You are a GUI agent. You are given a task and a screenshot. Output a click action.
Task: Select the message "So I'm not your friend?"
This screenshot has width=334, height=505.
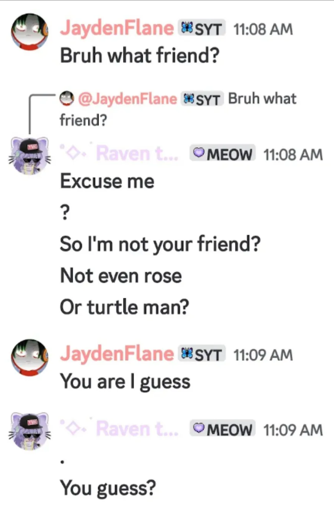pyautogui.click(x=160, y=244)
